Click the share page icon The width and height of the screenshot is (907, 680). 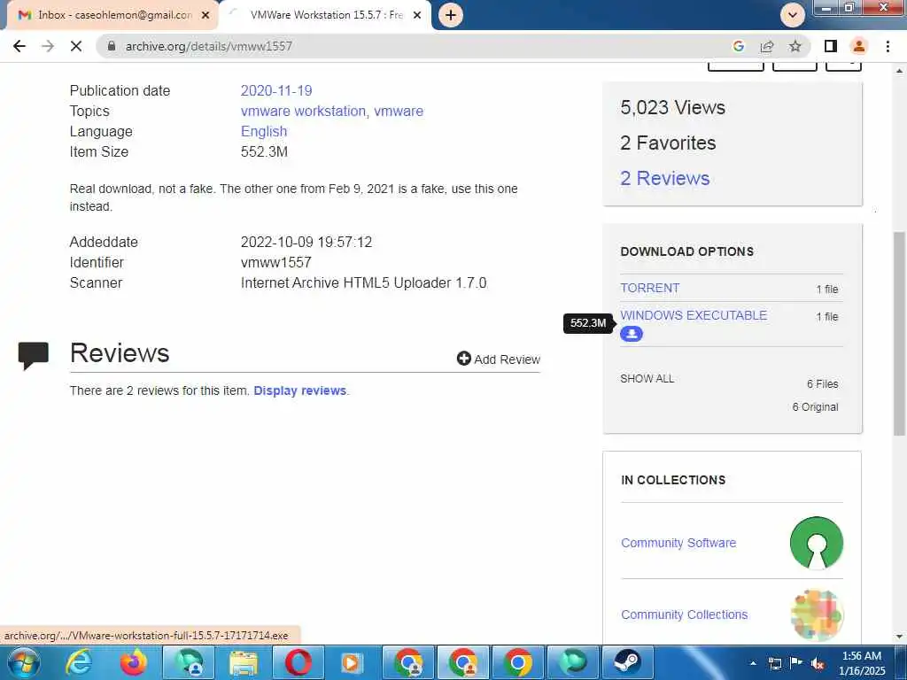tap(767, 46)
